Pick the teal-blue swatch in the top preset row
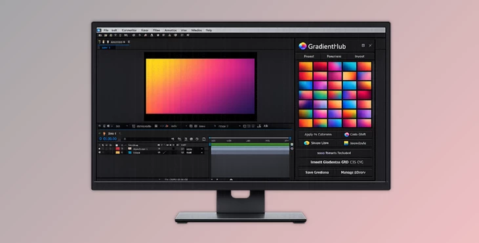Screen dimensions: 479x243 click(350, 66)
